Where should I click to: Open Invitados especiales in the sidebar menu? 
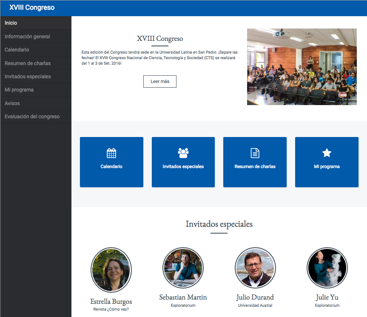click(x=28, y=77)
